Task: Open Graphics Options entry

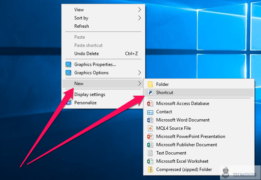Action: point(103,73)
